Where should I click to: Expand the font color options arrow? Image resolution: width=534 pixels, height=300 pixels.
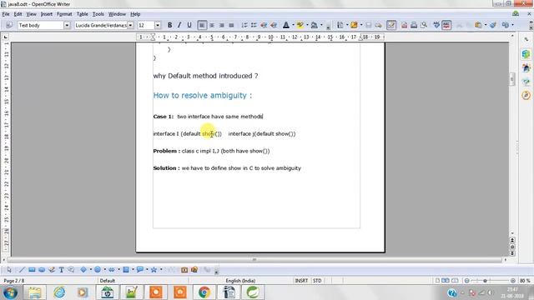(293, 25)
